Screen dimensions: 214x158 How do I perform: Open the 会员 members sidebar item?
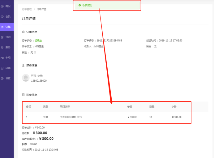point(7,16)
